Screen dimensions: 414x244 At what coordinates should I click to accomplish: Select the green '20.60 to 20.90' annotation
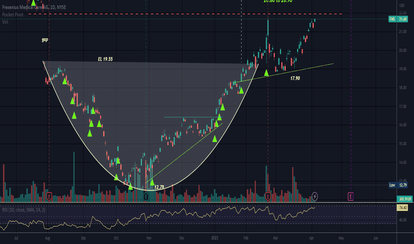point(278,1)
